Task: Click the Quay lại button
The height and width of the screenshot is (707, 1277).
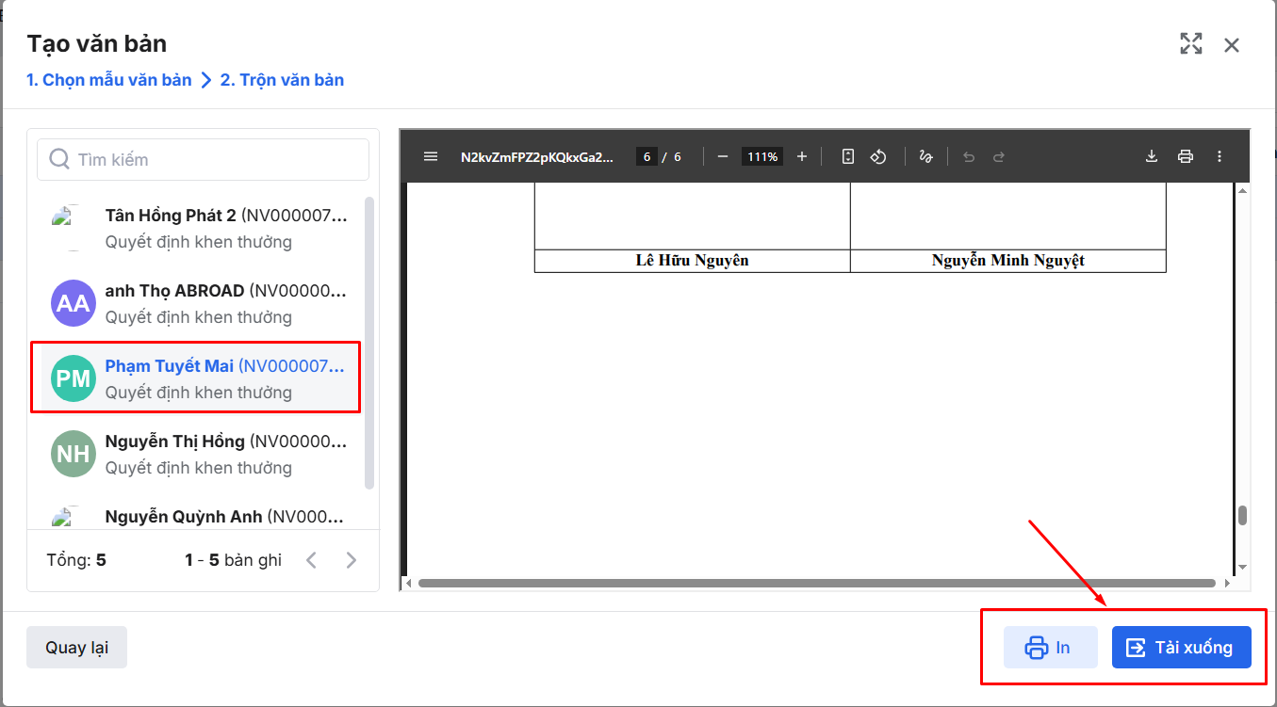Action: pyautogui.click(x=76, y=648)
